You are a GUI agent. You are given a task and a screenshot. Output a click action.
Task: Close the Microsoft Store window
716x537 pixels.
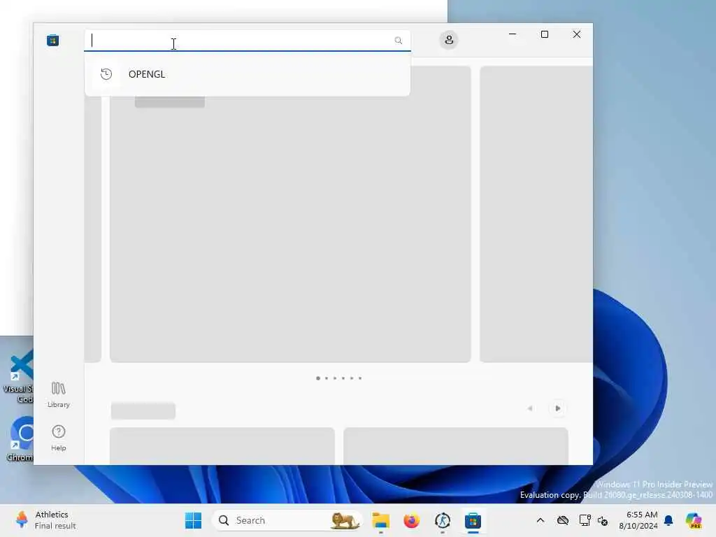(x=577, y=34)
